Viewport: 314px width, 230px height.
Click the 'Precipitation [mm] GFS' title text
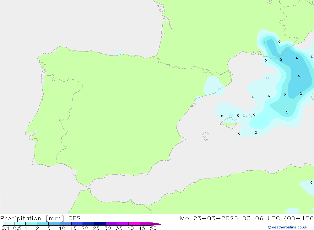click(x=40, y=218)
